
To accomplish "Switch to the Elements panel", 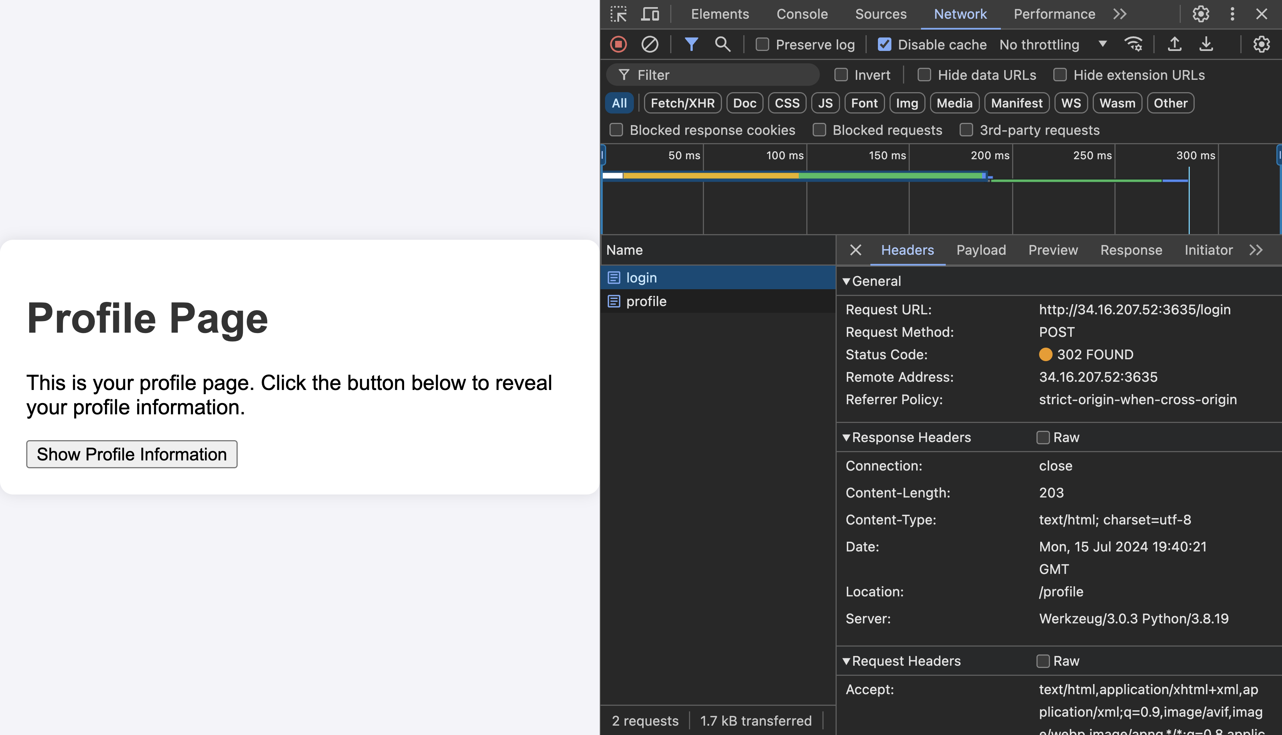I will (720, 14).
